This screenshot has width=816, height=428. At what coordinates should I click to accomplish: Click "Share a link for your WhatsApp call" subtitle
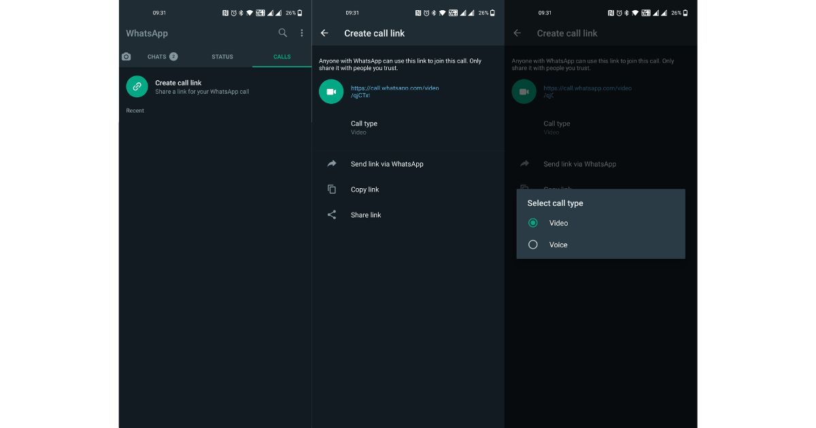pos(202,92)
